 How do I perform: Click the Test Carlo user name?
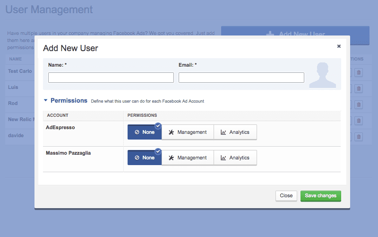click(20, 71)
